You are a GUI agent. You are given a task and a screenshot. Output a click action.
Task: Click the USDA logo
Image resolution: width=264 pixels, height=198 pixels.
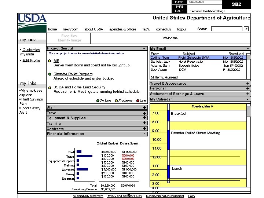[x=32, y=23]
